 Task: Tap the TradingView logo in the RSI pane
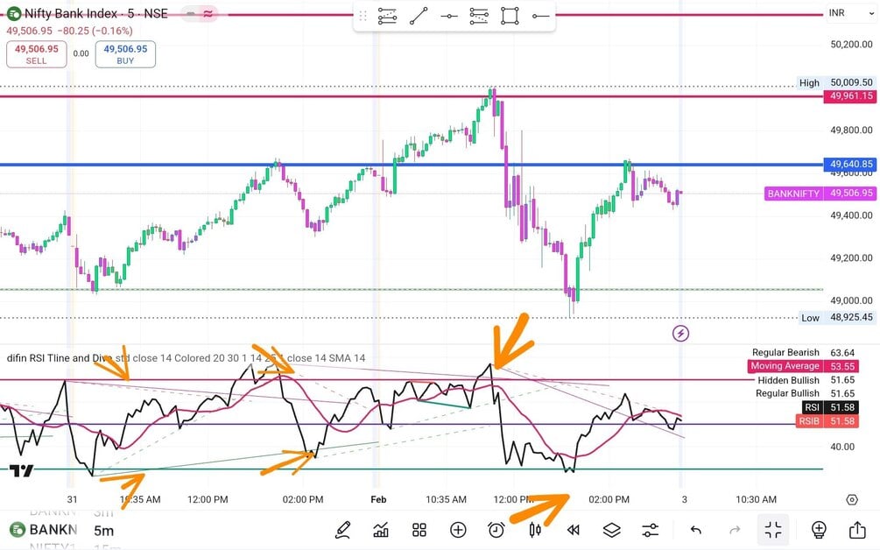point(21,470)
